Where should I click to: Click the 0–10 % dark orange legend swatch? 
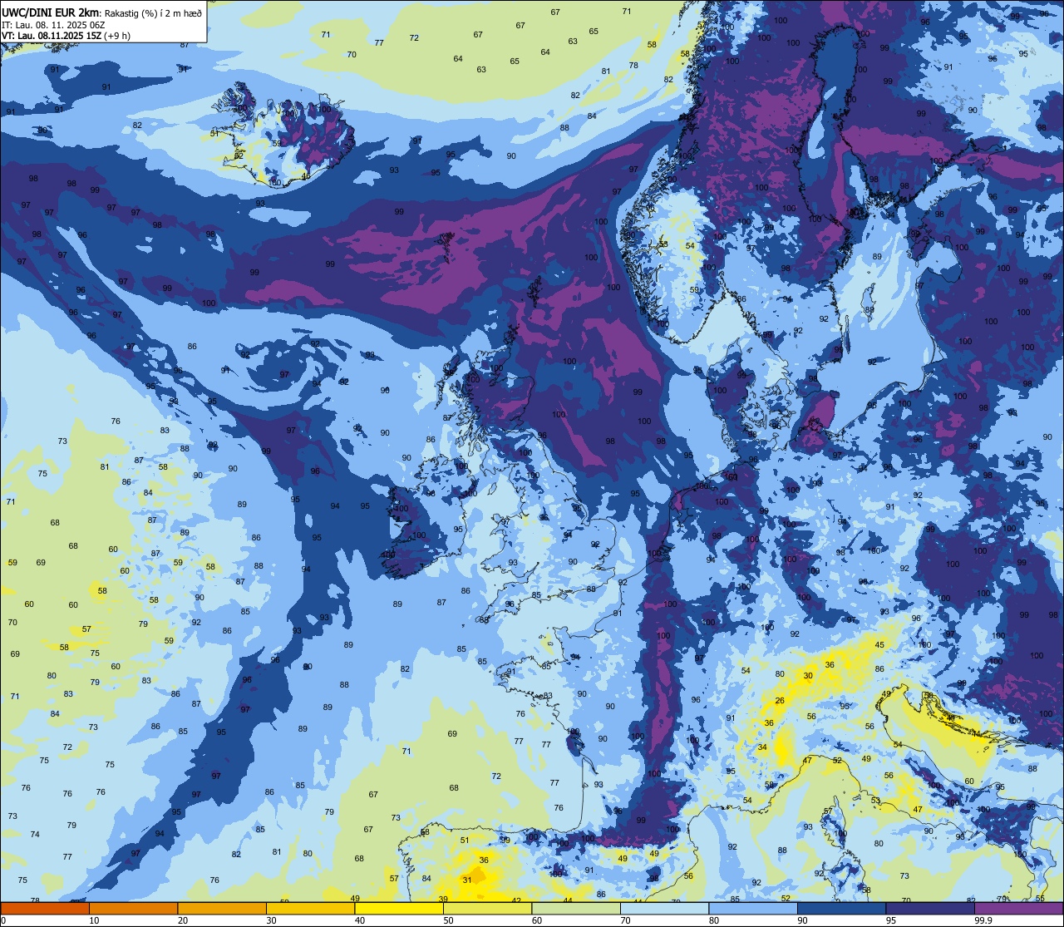coord(45,909)
